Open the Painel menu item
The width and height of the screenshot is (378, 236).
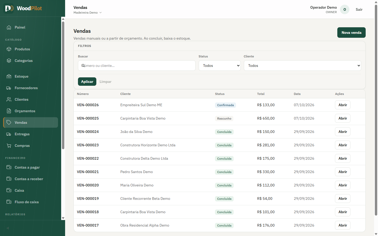31,27
